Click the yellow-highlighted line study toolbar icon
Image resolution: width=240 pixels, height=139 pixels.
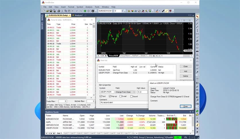pyautogui.click(x=167, y=11)
